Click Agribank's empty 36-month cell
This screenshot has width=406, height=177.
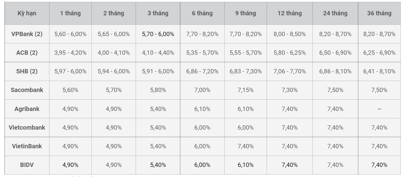pos(379,109)
